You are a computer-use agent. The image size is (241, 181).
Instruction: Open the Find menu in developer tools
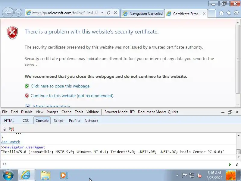pos(14,112)
